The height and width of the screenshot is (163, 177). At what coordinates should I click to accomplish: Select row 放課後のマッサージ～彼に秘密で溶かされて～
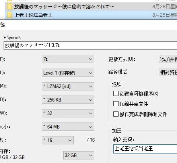click(x=91, y=7)
